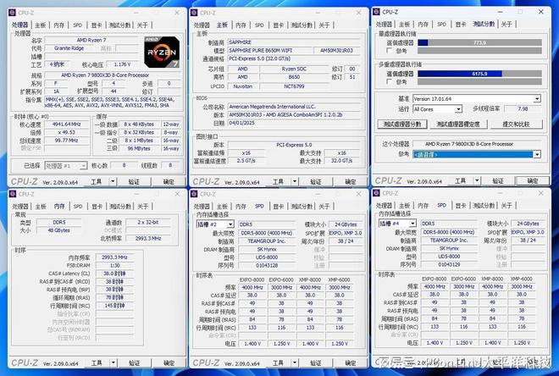Click the FSB:DRAM ratio value 1:30
This screenshot has width=559, height=376.
pos(114,266)
